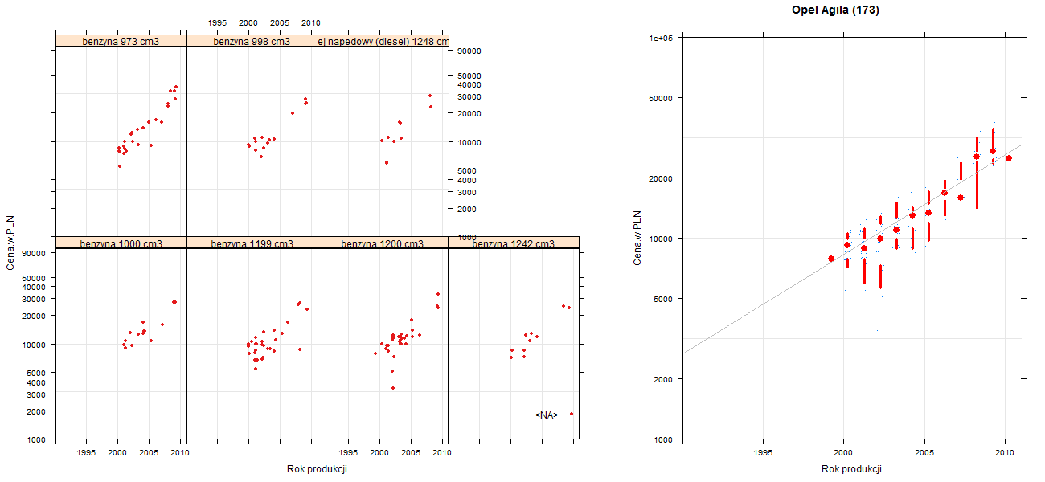This screenshot has height=482, width=1045.
Task: Click "90000" on the axis beside the diesel panel
Action: (x=469, y=51)
